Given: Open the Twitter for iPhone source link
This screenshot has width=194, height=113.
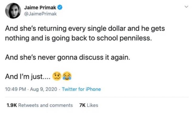Looking at the screenshot, I should tap(82, 89).
